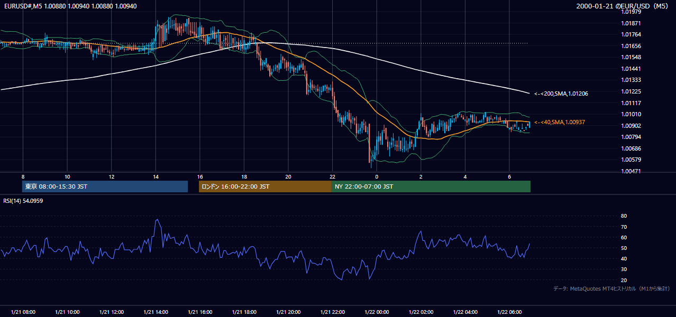The width and height of the screenshot is (676, 317).
Task: Click RSI axis level 50
Action: click(624, 248)
